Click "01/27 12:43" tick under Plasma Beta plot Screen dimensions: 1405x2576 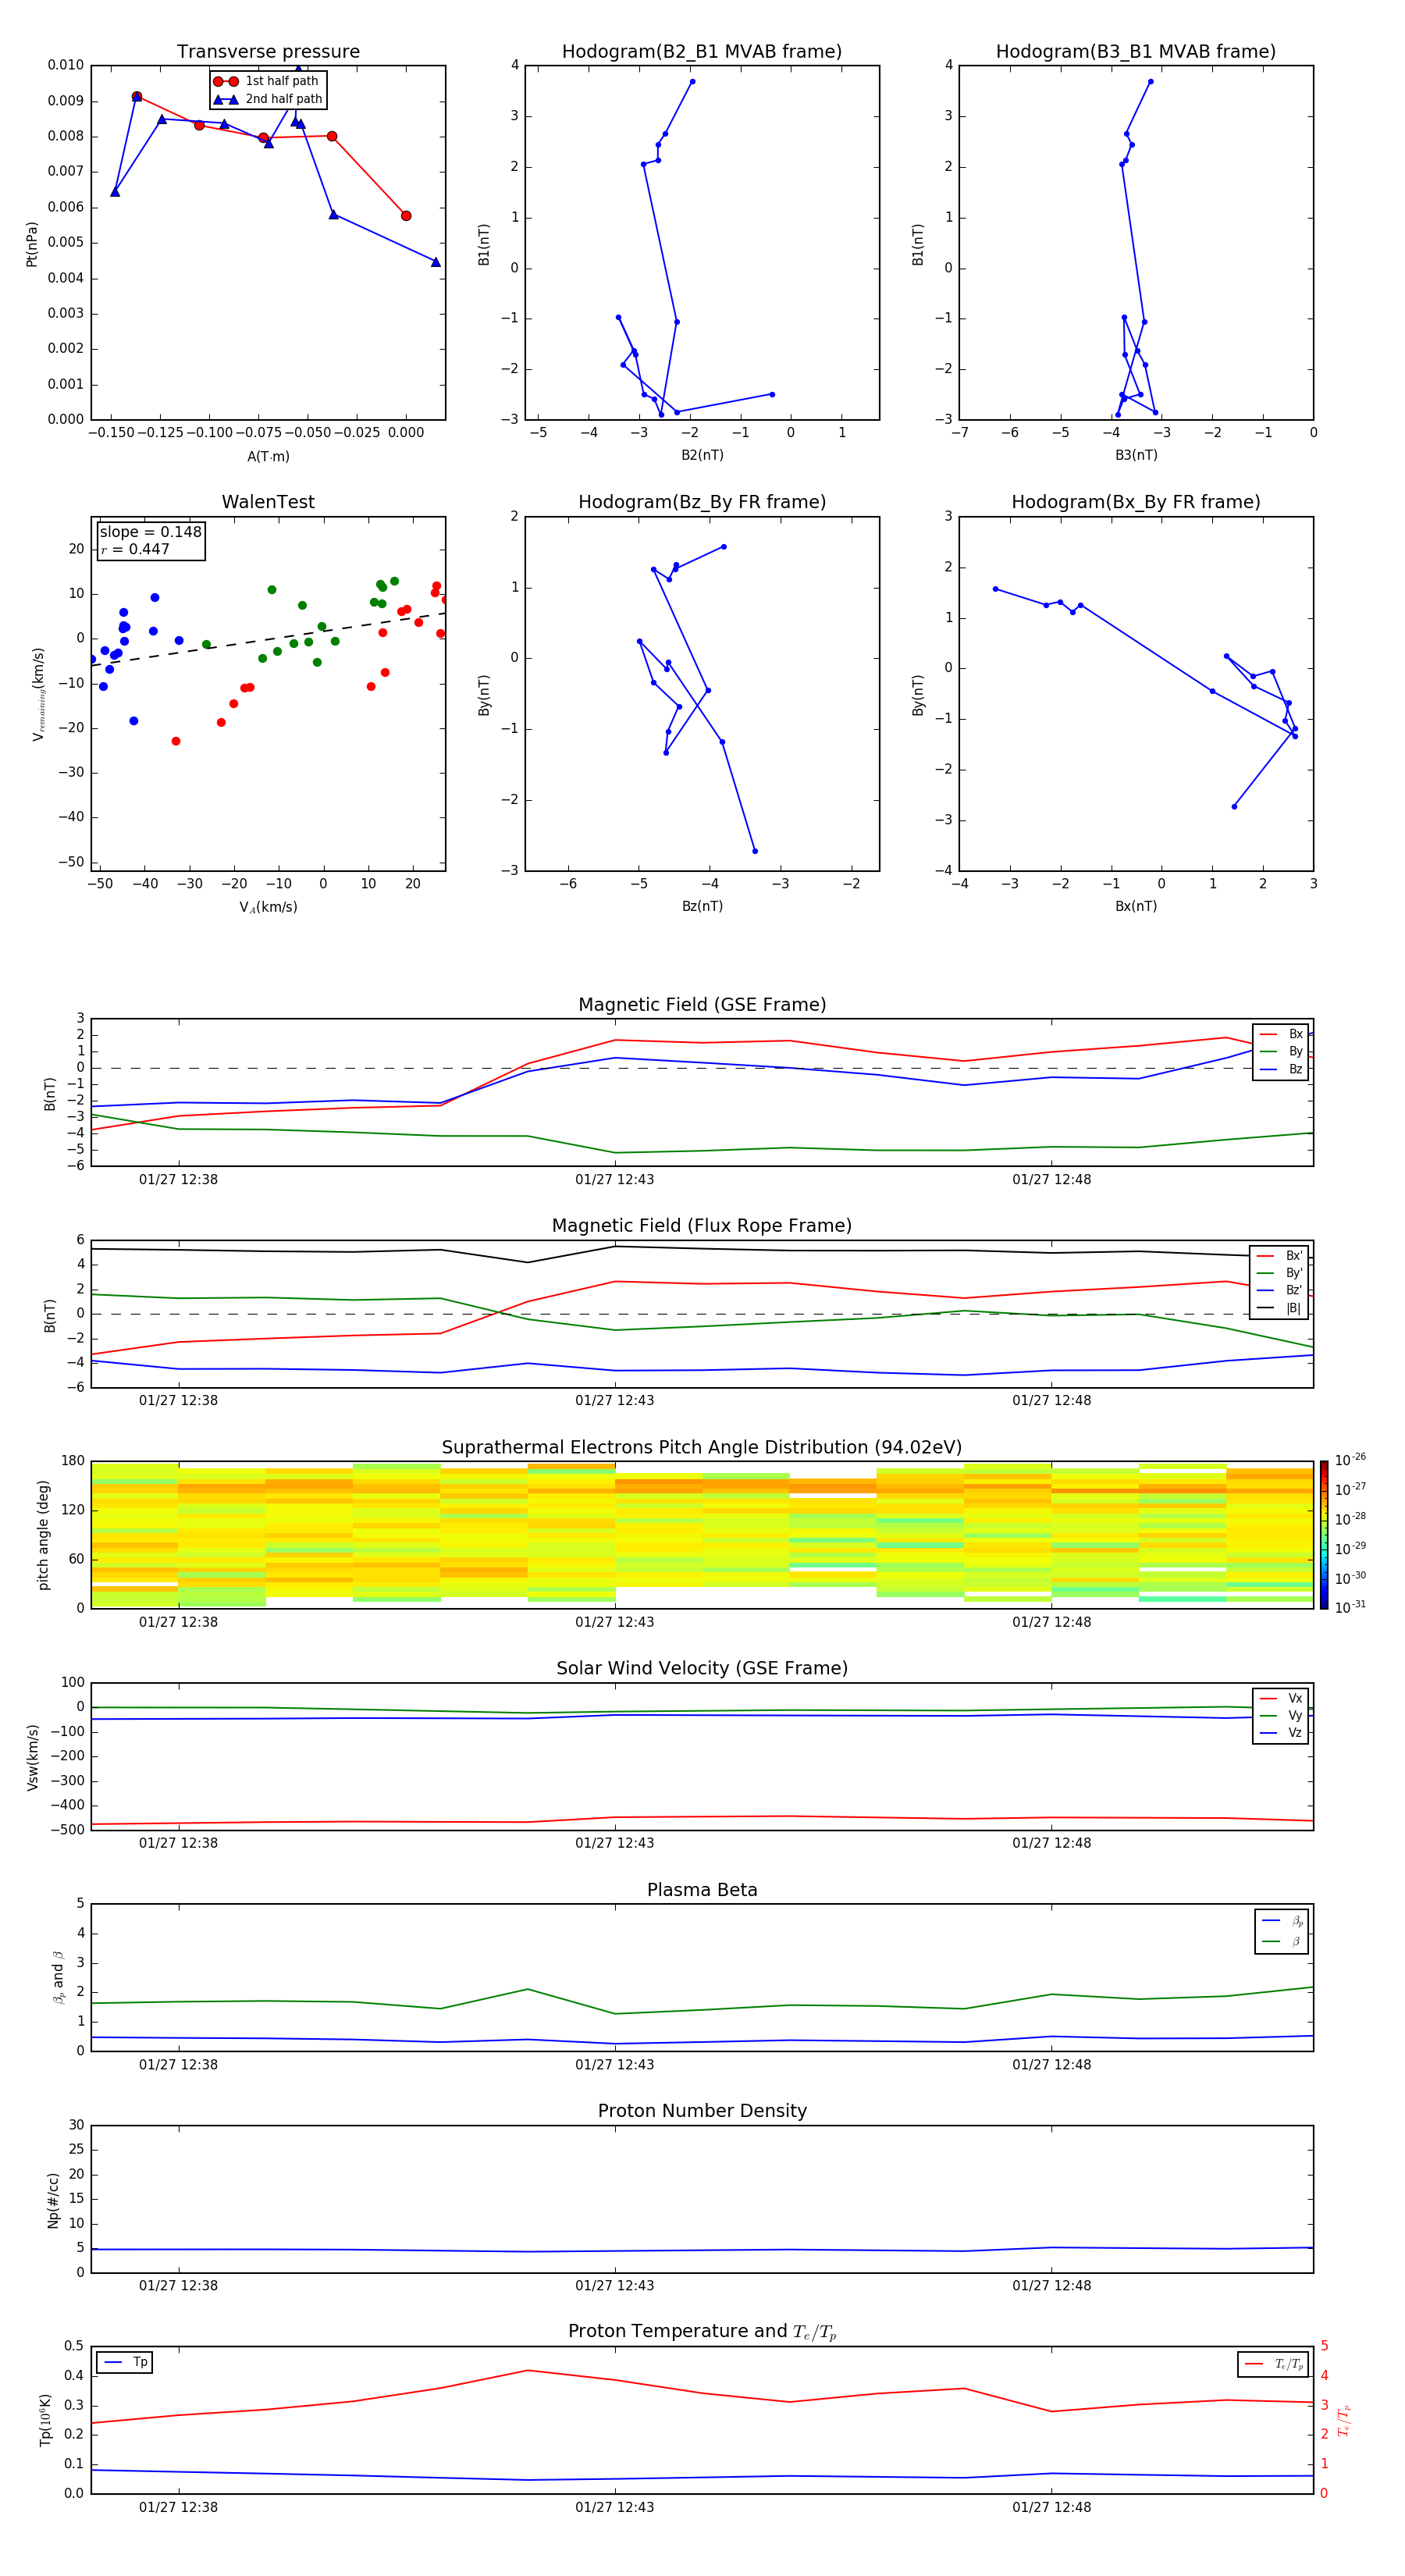pos(614,2065)
